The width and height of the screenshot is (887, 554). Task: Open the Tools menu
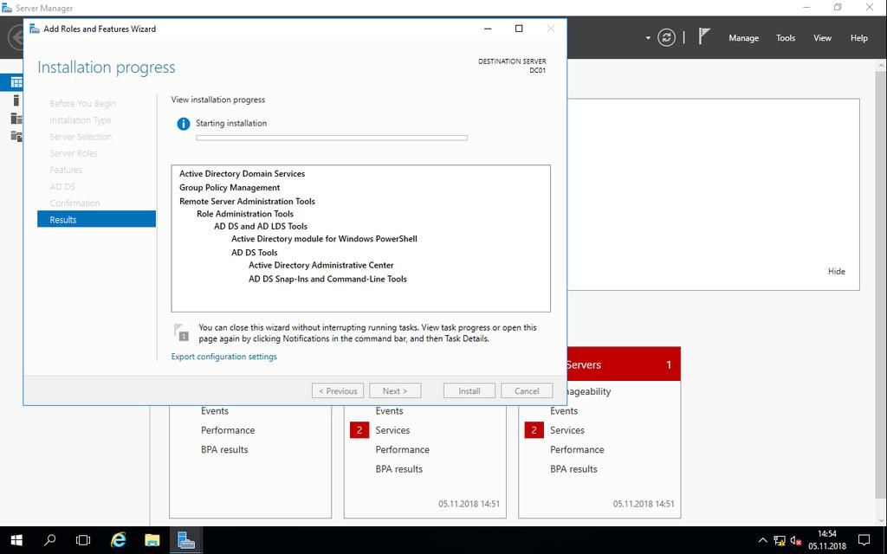click(x=785, y=38)
